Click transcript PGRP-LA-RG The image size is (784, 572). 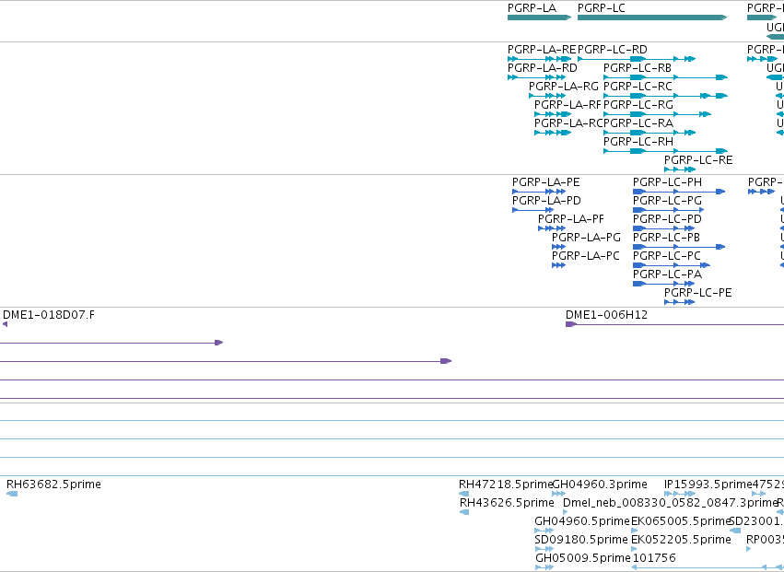click(547, 96)
